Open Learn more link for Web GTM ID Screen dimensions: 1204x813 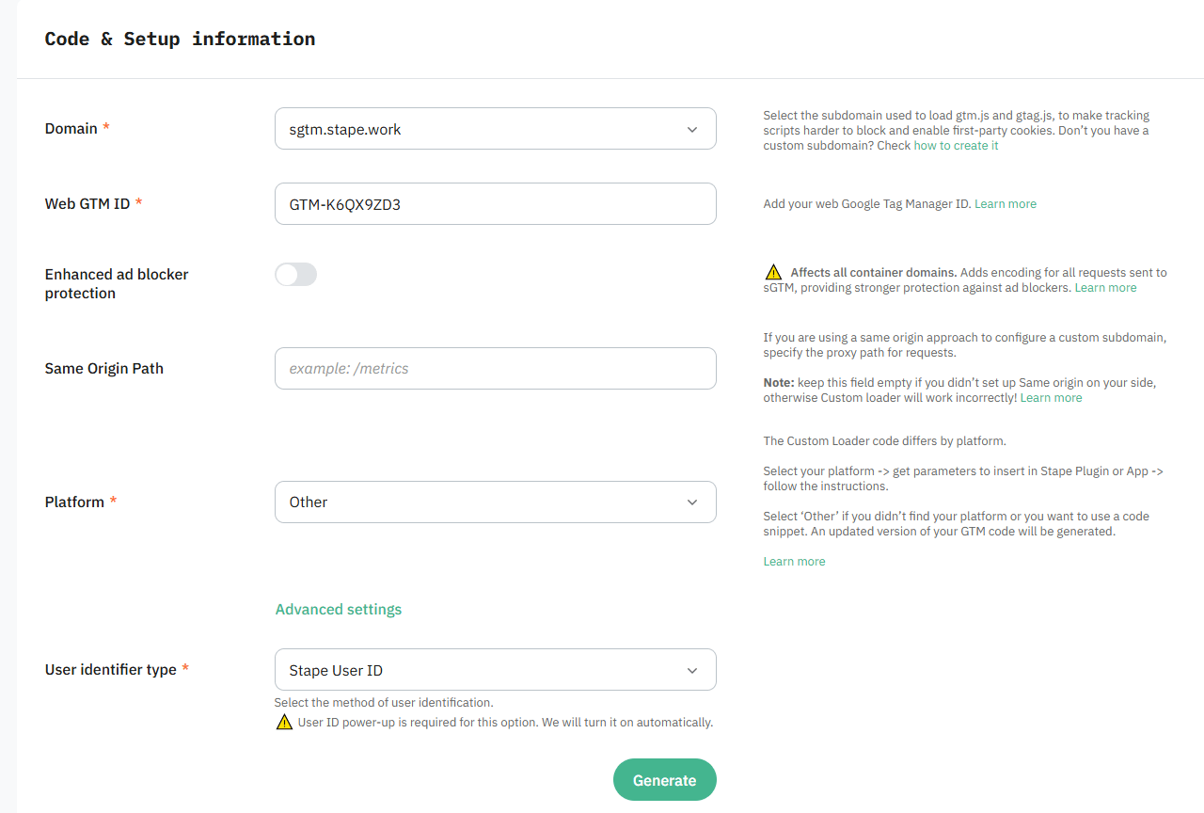click(1006, 204)
